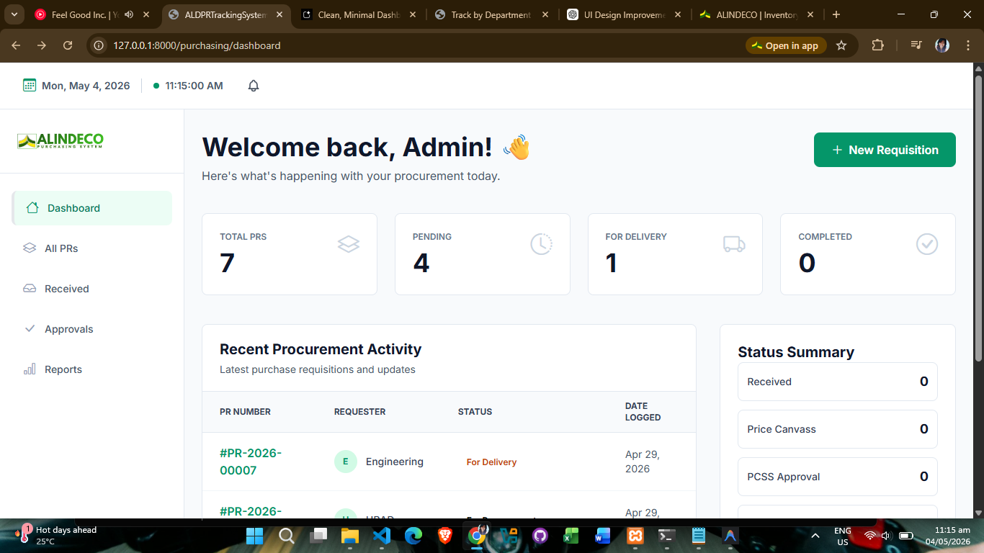The width and height of the screenshot is (984, 553).
Task: Open the Chrome three-dot menu
Action: pos(967,45)
